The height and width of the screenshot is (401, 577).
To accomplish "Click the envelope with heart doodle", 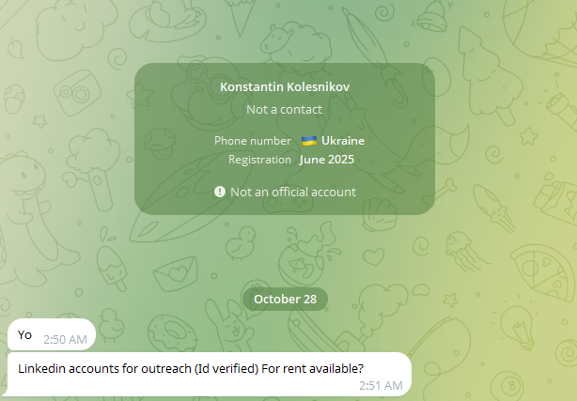I will 176,274.
